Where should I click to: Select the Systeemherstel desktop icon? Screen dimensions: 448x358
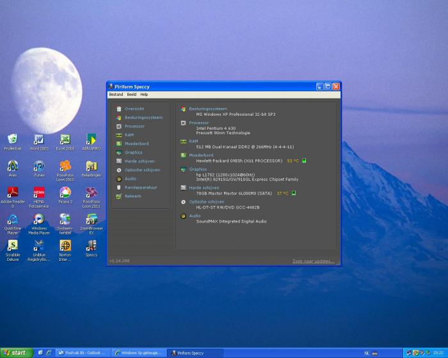tap(65, 224)
